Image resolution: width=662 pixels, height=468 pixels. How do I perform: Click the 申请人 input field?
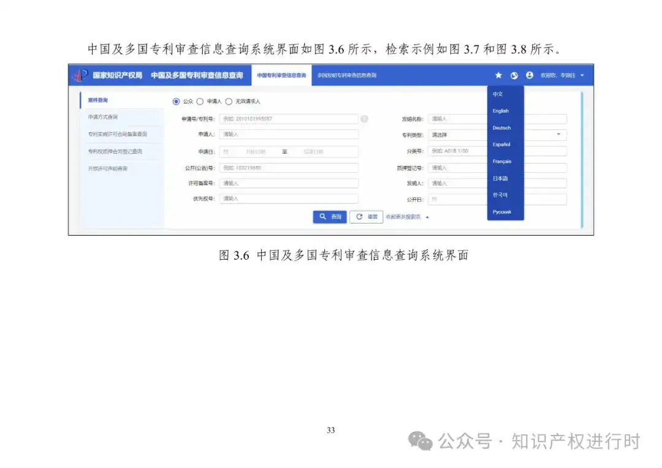click(x=289, y=134)
